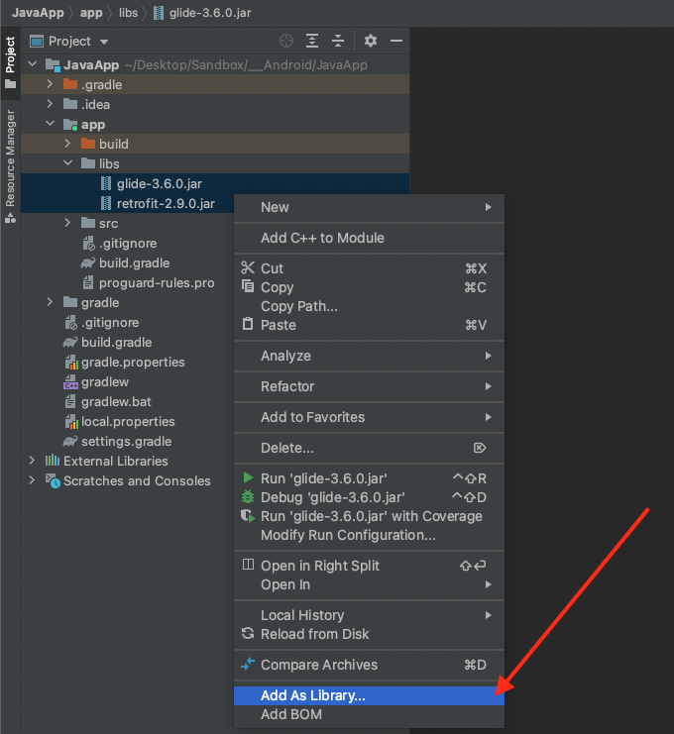This screenshot has width=674, height=734.
Task: Click the Collapse All toolbar icon
Action: tap(338, 42)
